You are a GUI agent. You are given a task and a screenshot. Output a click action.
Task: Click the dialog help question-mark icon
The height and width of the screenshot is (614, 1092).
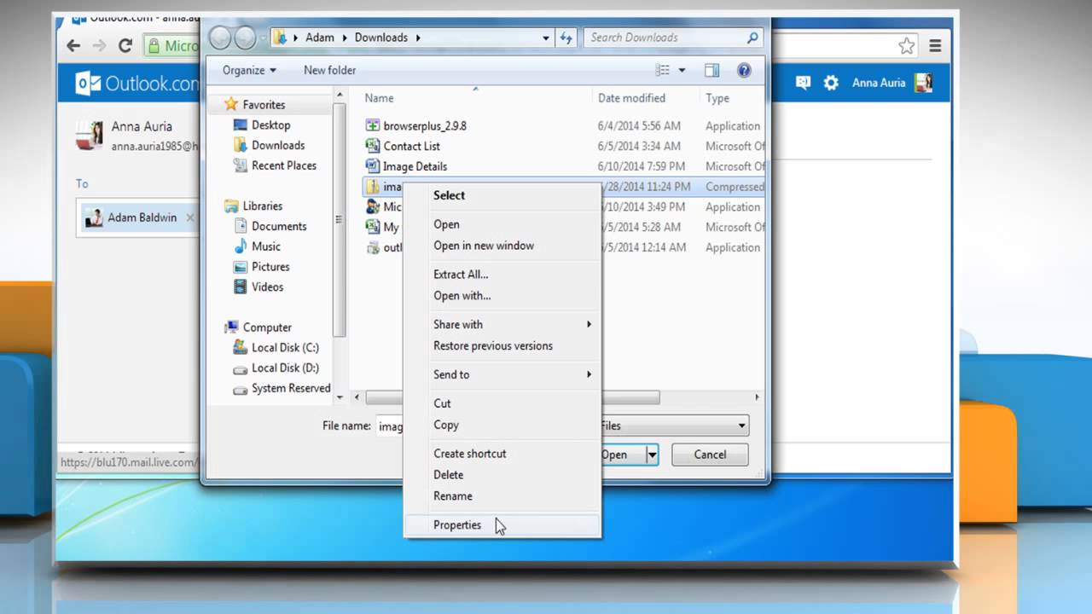744,71
